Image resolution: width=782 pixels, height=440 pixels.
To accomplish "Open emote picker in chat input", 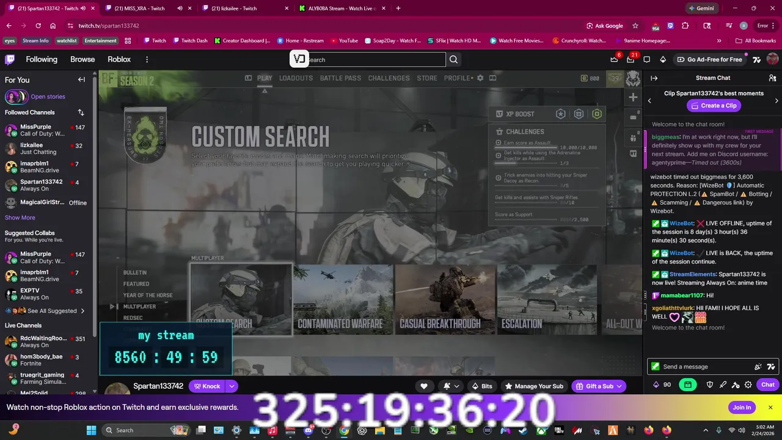I will [x=758, y=367].
